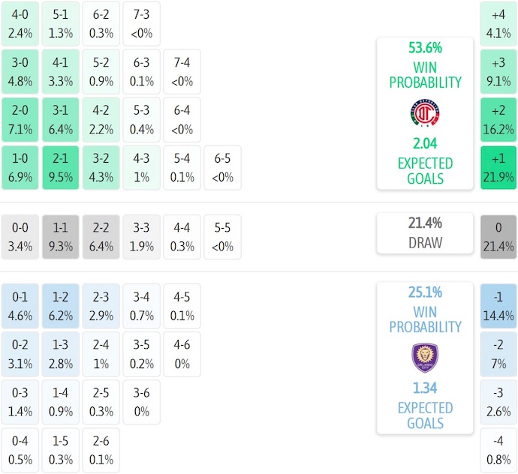The width and height of the screenshot is (518, 474).
Task: Click the 4-0 scoreline cell
Action: click(20, 22)
